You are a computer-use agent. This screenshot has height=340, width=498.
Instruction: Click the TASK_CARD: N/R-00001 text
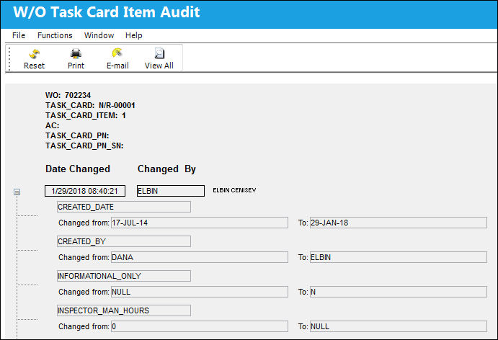pos(90,105)
